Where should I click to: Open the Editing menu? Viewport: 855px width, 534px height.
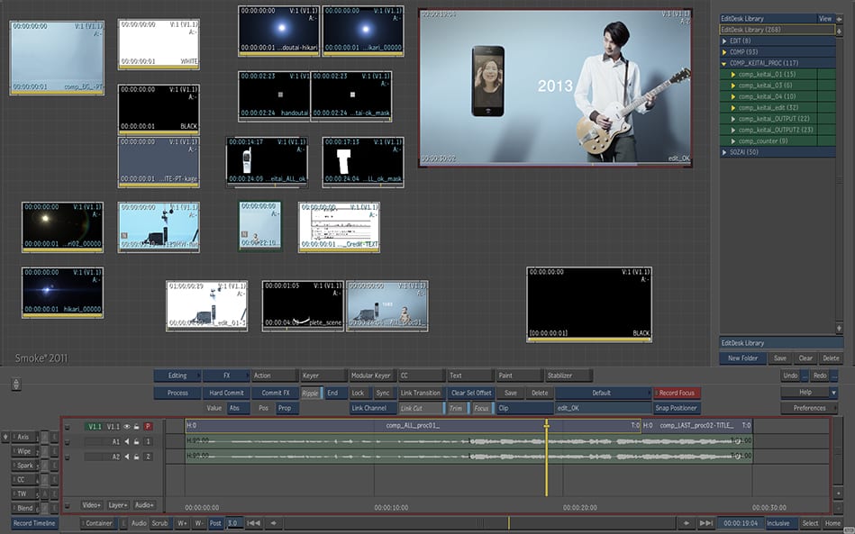177,376
